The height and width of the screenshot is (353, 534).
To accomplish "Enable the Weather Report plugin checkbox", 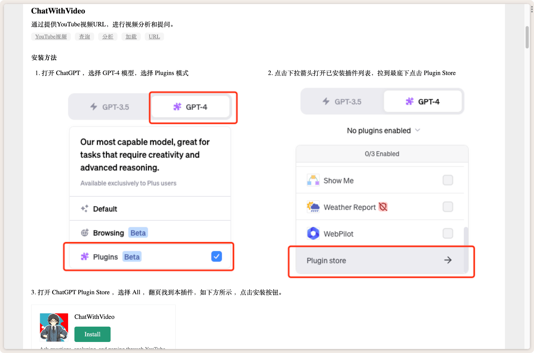I will tap(448, 207).
